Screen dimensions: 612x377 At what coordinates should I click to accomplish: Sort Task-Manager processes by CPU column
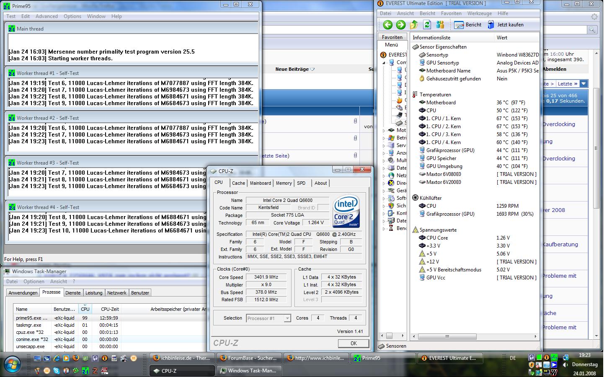[85, 309]
